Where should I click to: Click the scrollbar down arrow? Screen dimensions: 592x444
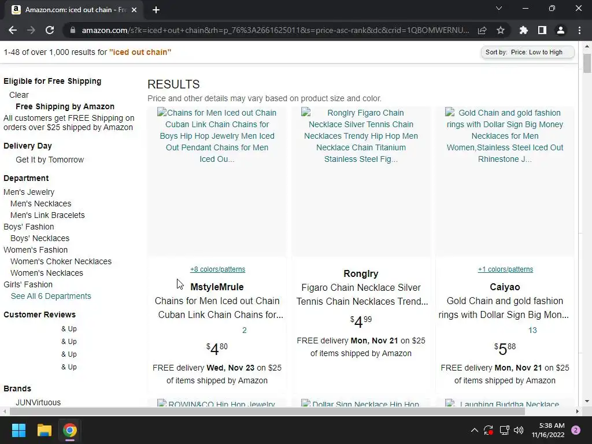587,401
